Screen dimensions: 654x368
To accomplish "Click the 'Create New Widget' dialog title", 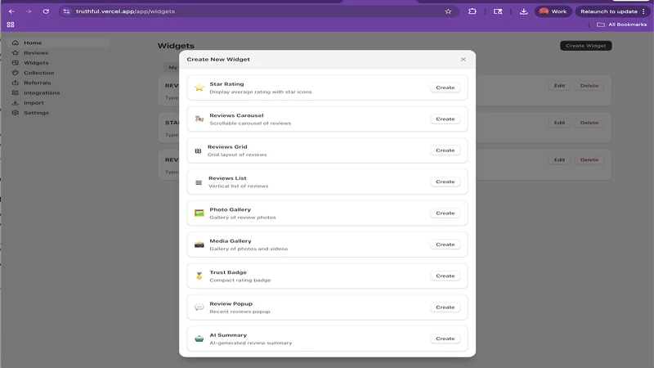I will (218, 59).
